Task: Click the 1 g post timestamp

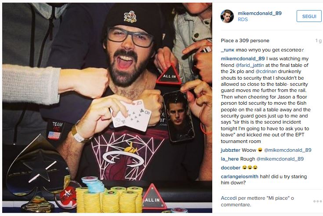Action: tap(318, 40)
